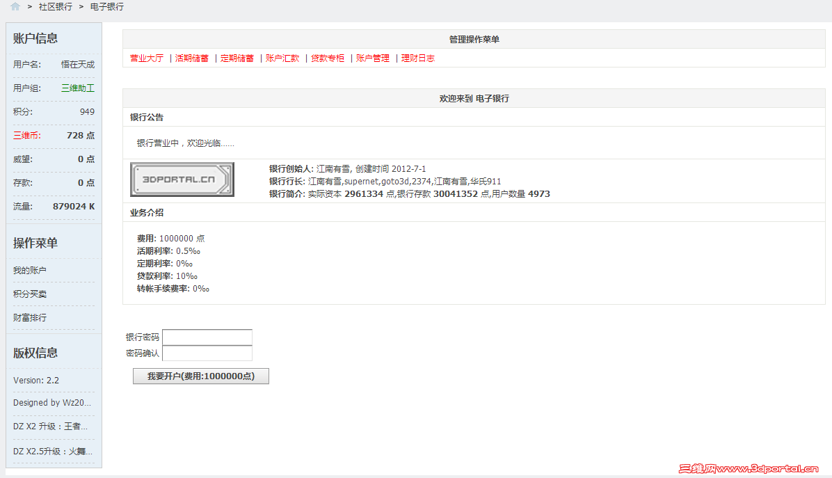Viewport: 832px width, 478px height.
Task: Click the 威望 0 点 row
Action: click(54, 159)
